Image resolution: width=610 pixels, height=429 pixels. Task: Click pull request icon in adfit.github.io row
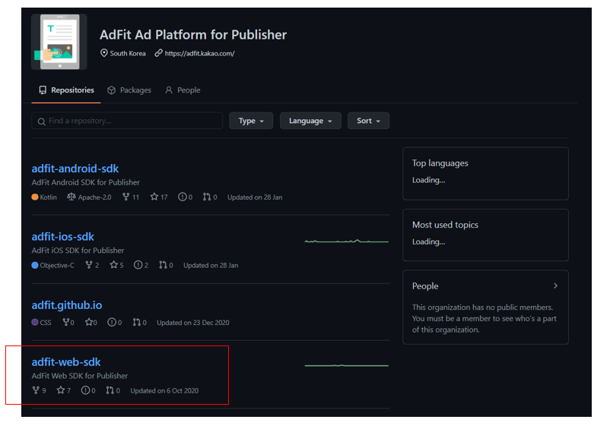pos(136,322)
